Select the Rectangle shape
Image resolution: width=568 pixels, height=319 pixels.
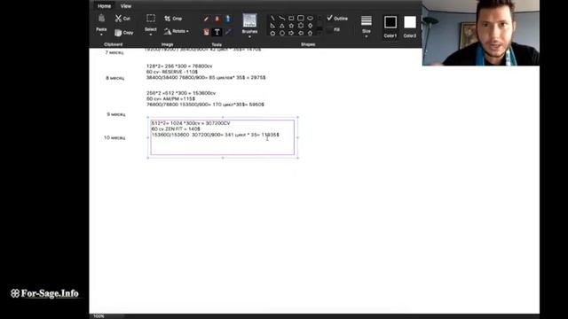click(291, 18)
